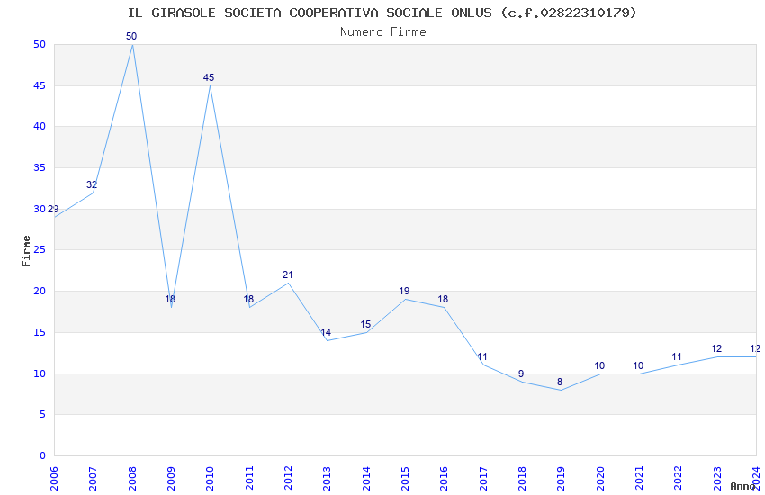
Task: Select the 10 data label at 2020
Action: (599, 365)
